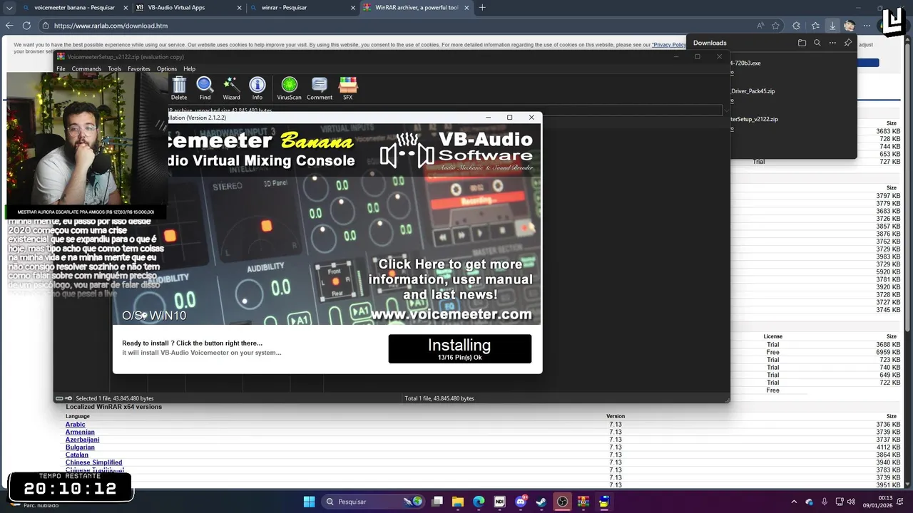Refresh the rarlab page
This screenshot has height=513, width=913.
click(26, 26)
